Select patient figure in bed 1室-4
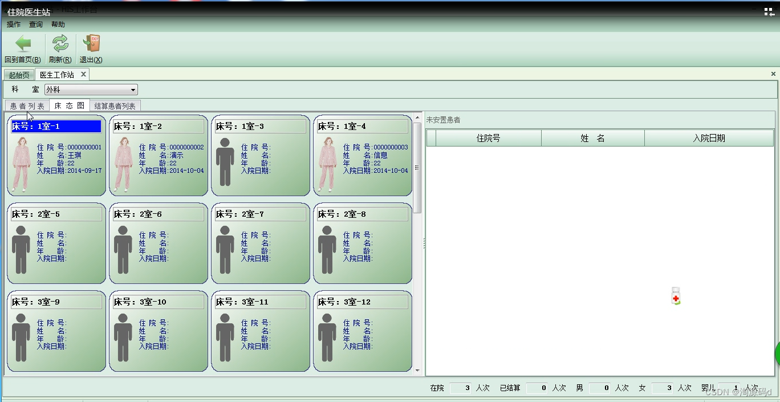 (327, 164)
